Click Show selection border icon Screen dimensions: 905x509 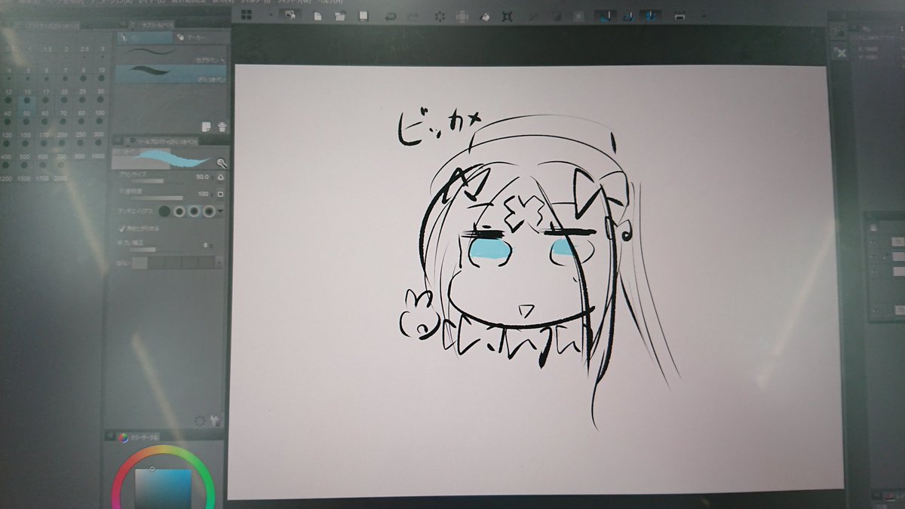[x=578, y=15]
